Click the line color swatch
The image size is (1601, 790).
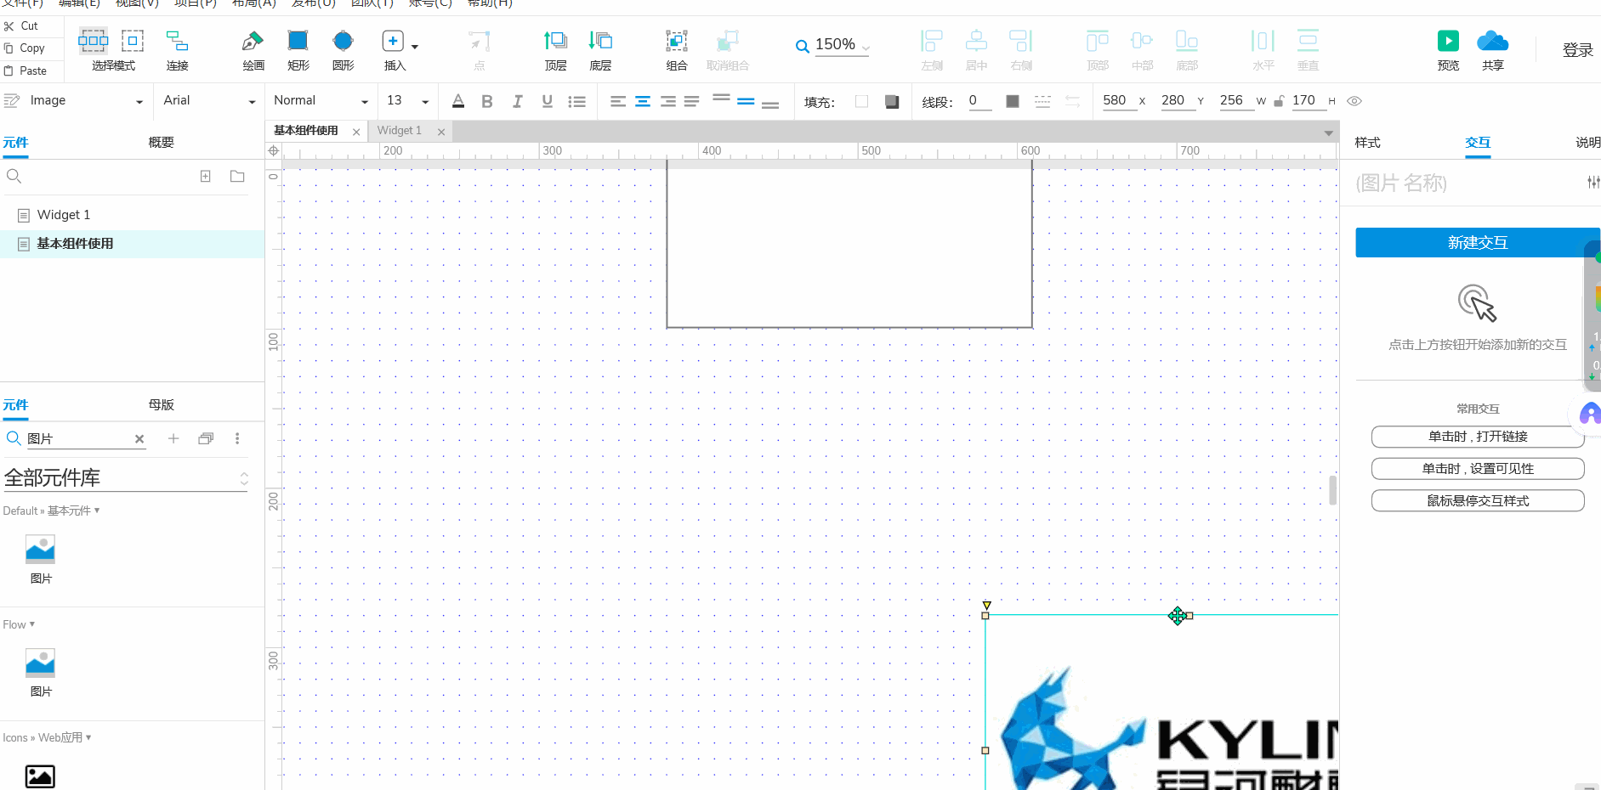[1012, 101]
